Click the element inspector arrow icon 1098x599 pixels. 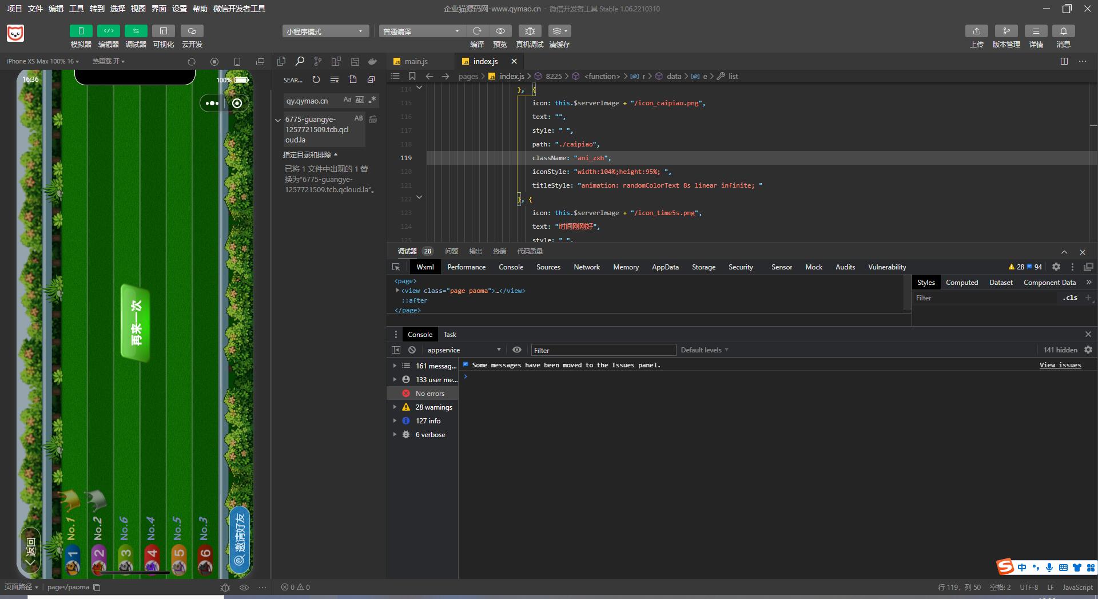click(396, 267)
